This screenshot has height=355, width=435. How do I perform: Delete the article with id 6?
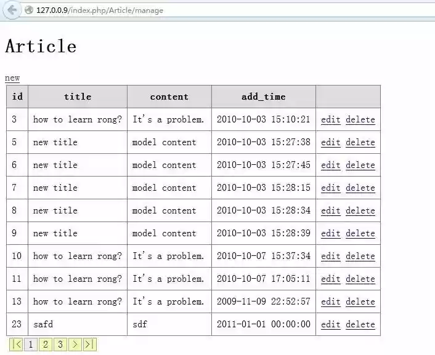tap(360, 165)
